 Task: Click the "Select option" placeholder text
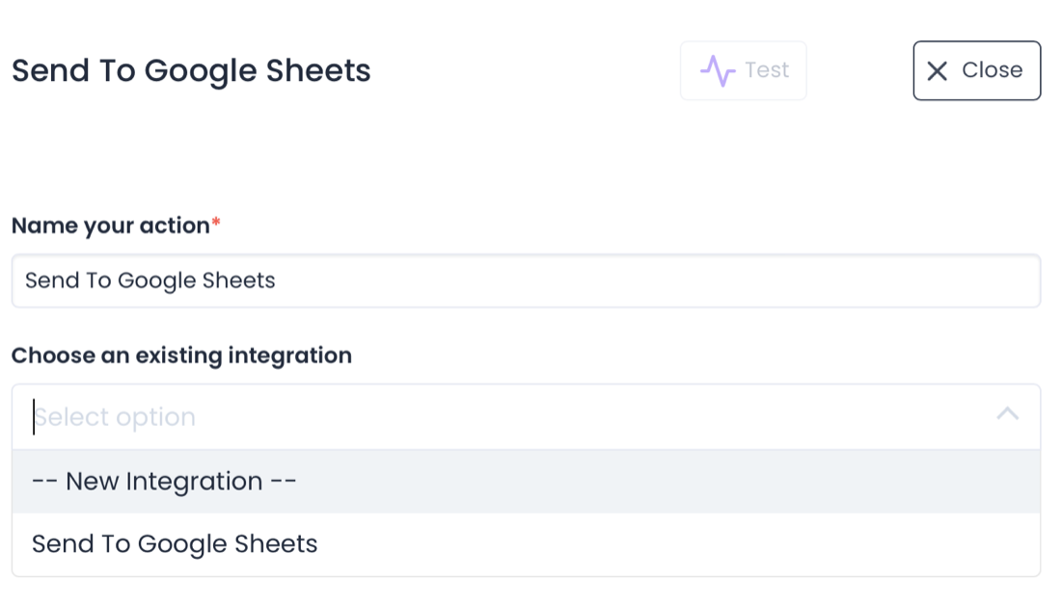tap(116, 417)
